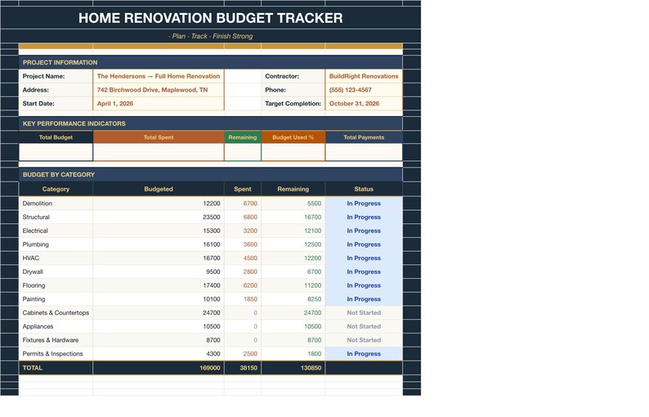
Task: Select the 'Appliances' category cell
Action: pyautogui.click(x=56, y=326)
